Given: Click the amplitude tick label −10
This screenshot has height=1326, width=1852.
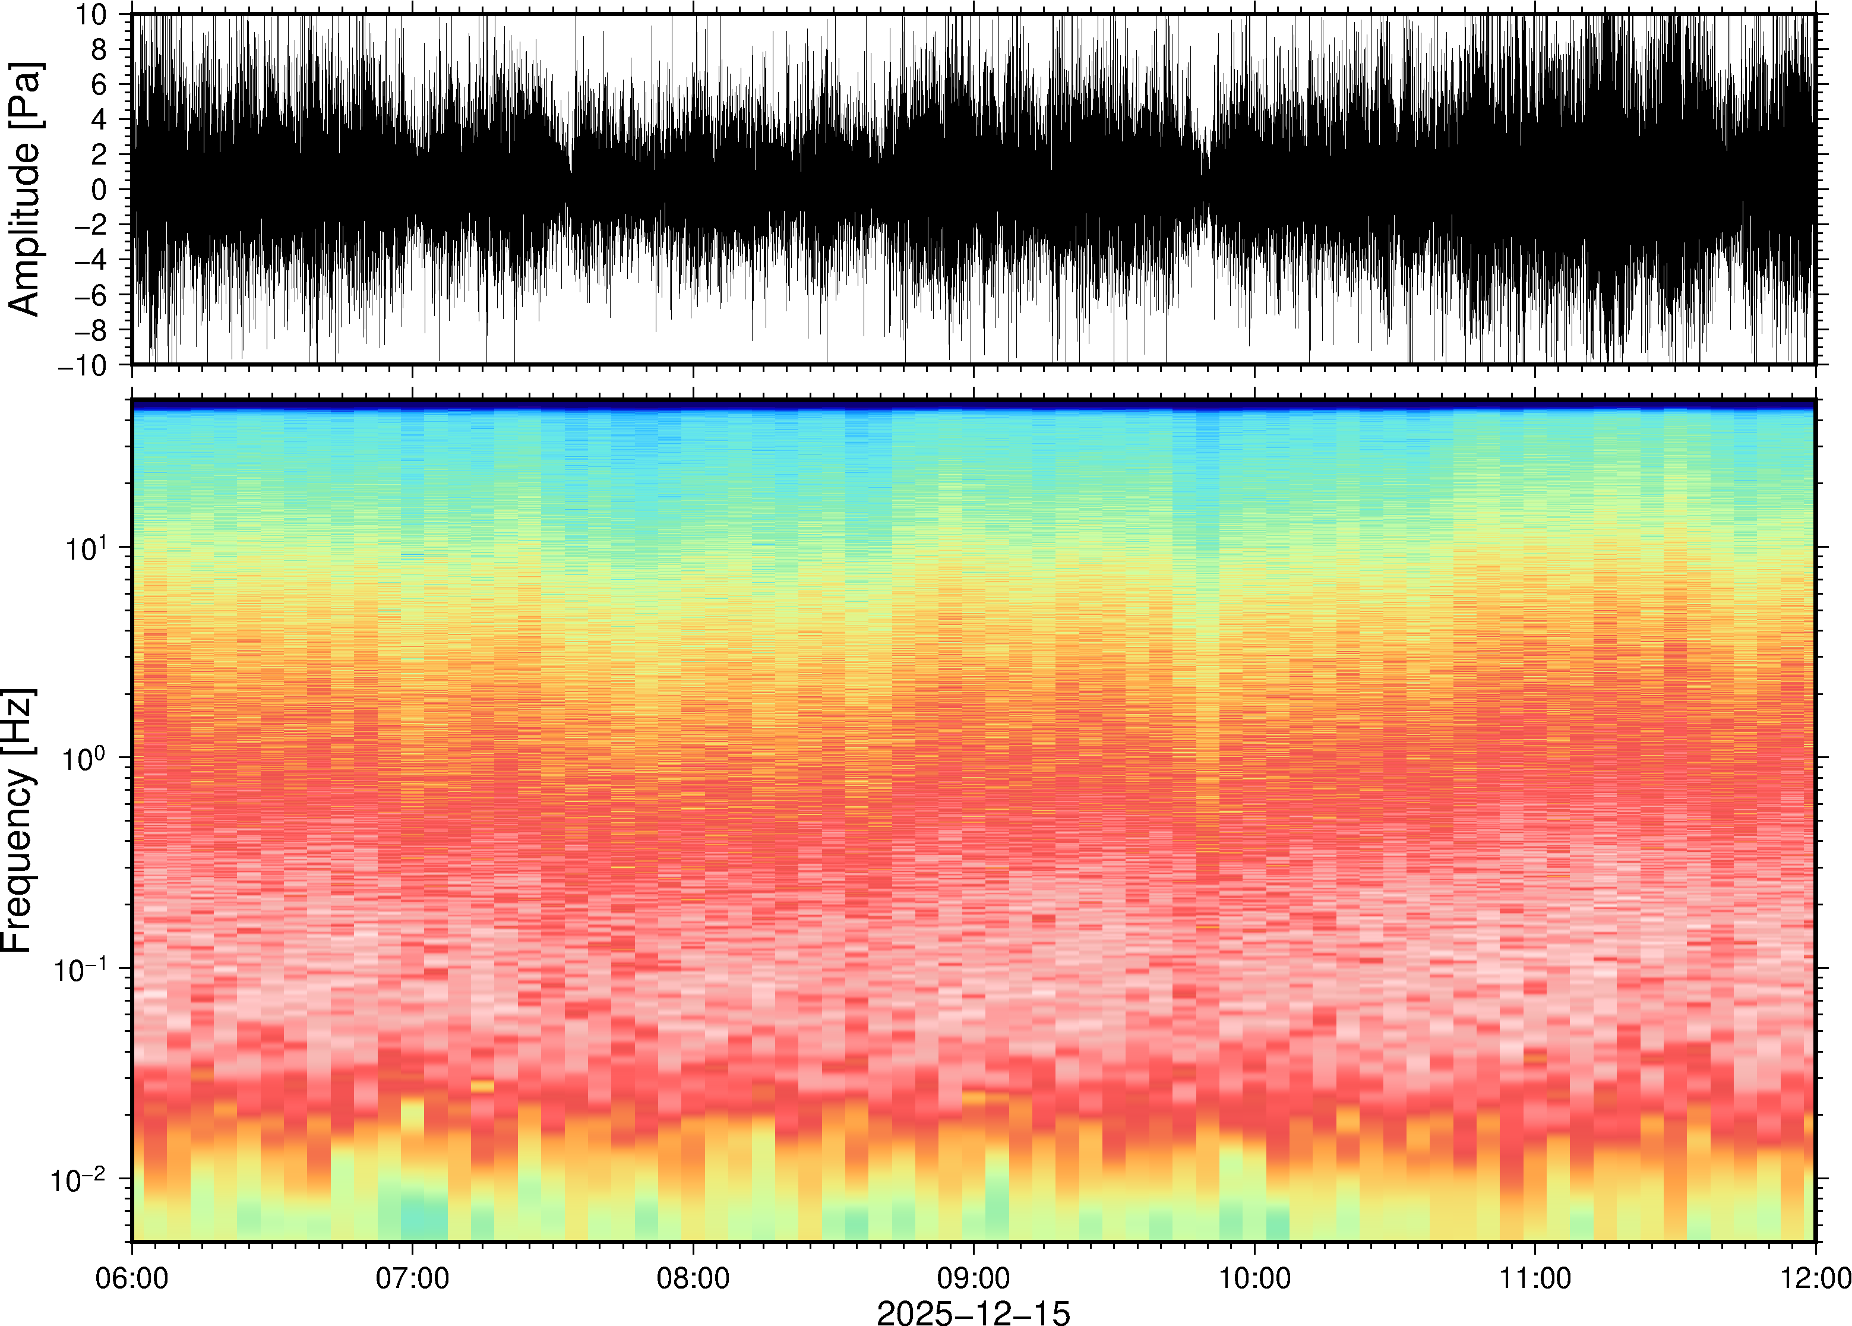Looking at the screenshot, I should pyautogui.click(x=83, y=365).
